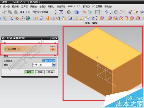The height and width of the screenshot is (108, 144).
Task: Expand dropdown next to WCS axes icon
Action: coord(126,12)
